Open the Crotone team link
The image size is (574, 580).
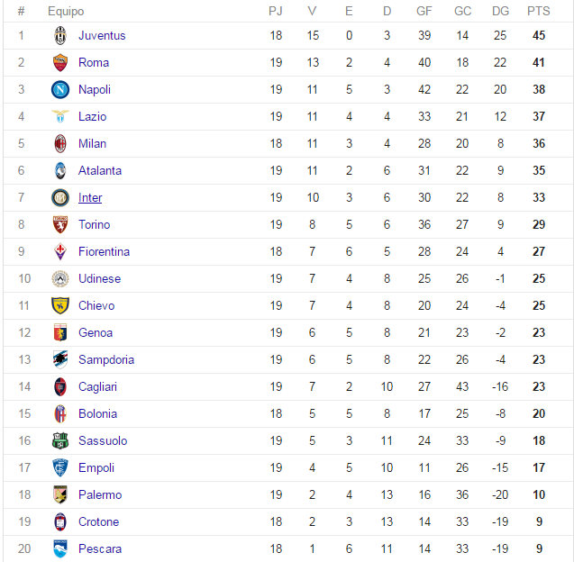click(98, 521)
